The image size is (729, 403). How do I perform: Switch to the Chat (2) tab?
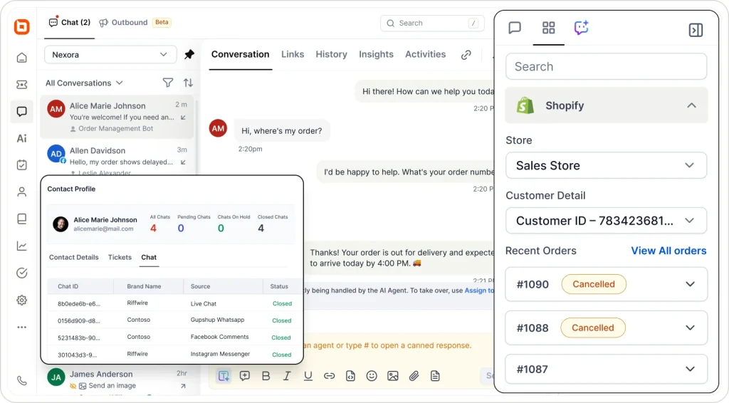tap(70, 22)
